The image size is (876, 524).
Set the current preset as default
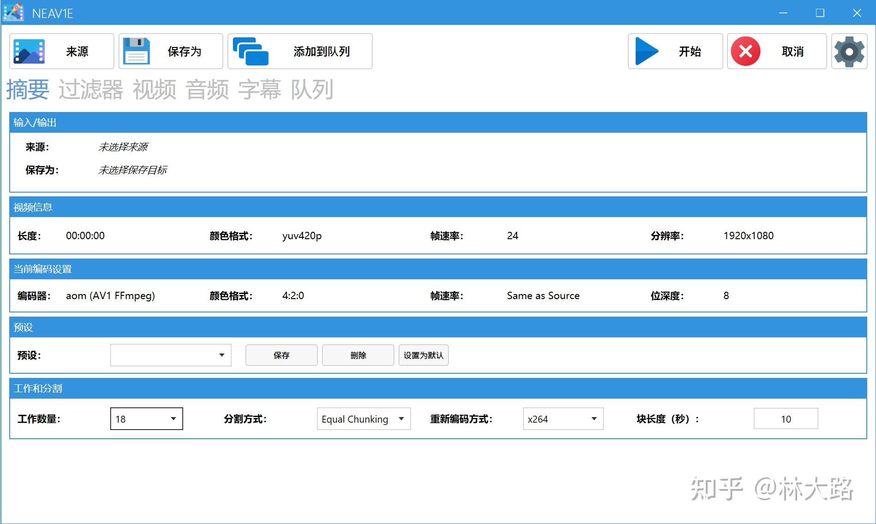tap(423, 355)
